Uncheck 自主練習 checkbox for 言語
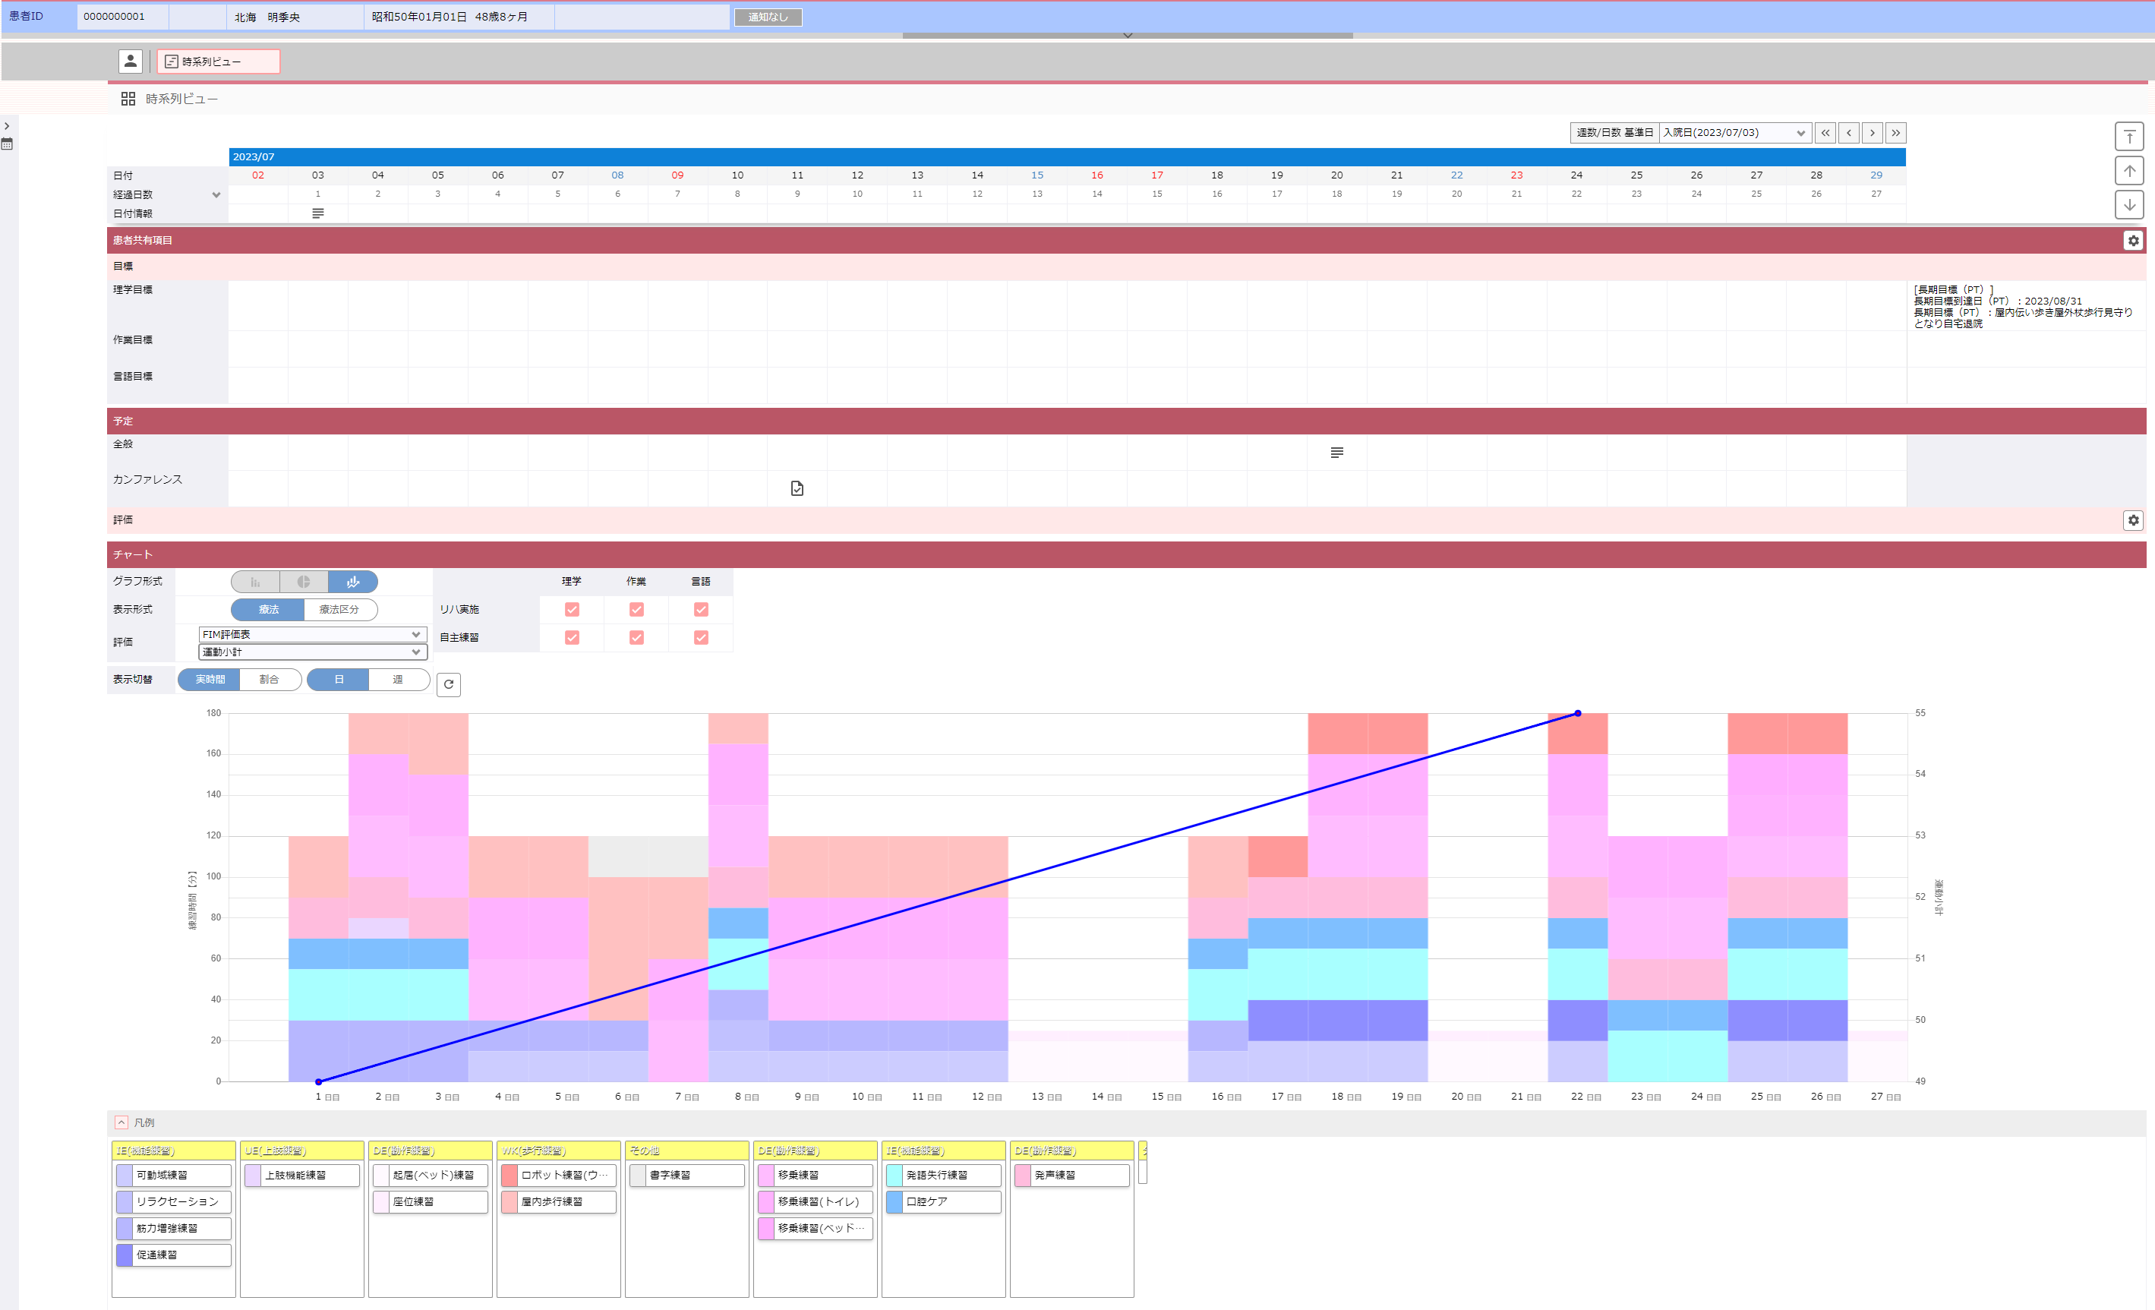 pos(701,637)
